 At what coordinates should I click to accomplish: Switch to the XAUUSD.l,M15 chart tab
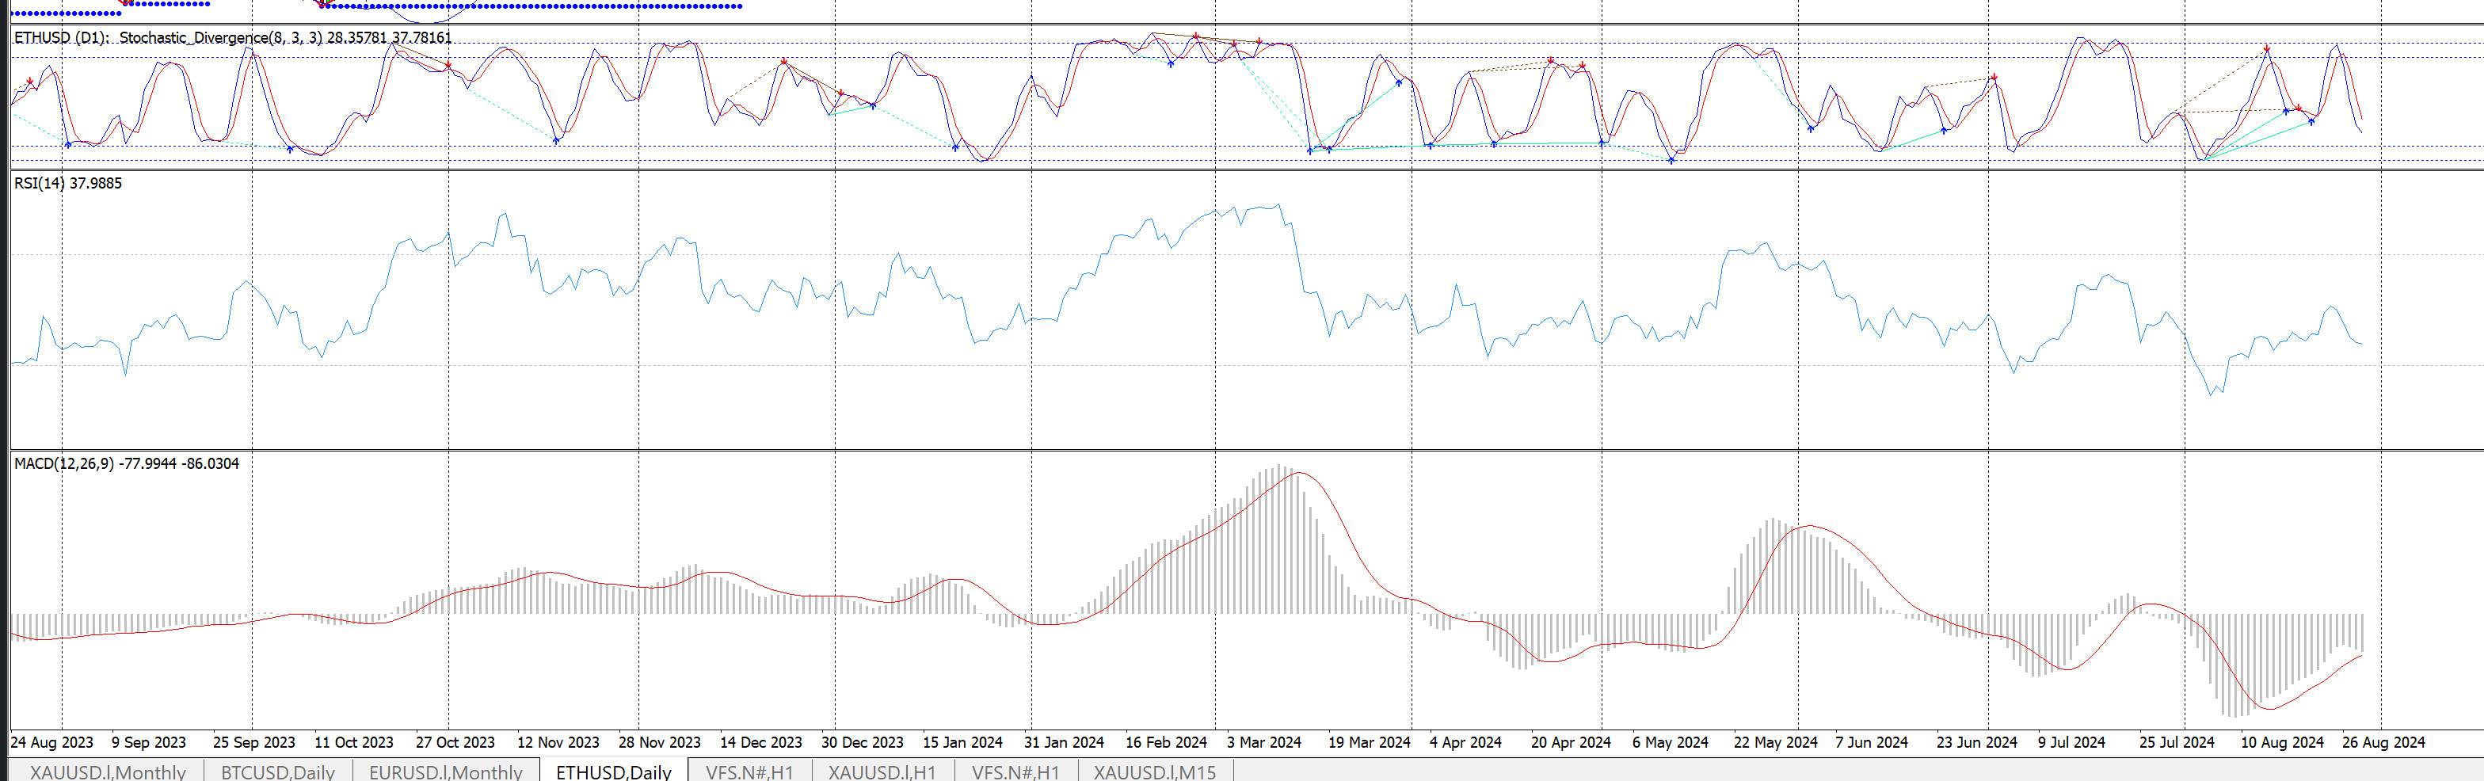[x=1154, y=771]
